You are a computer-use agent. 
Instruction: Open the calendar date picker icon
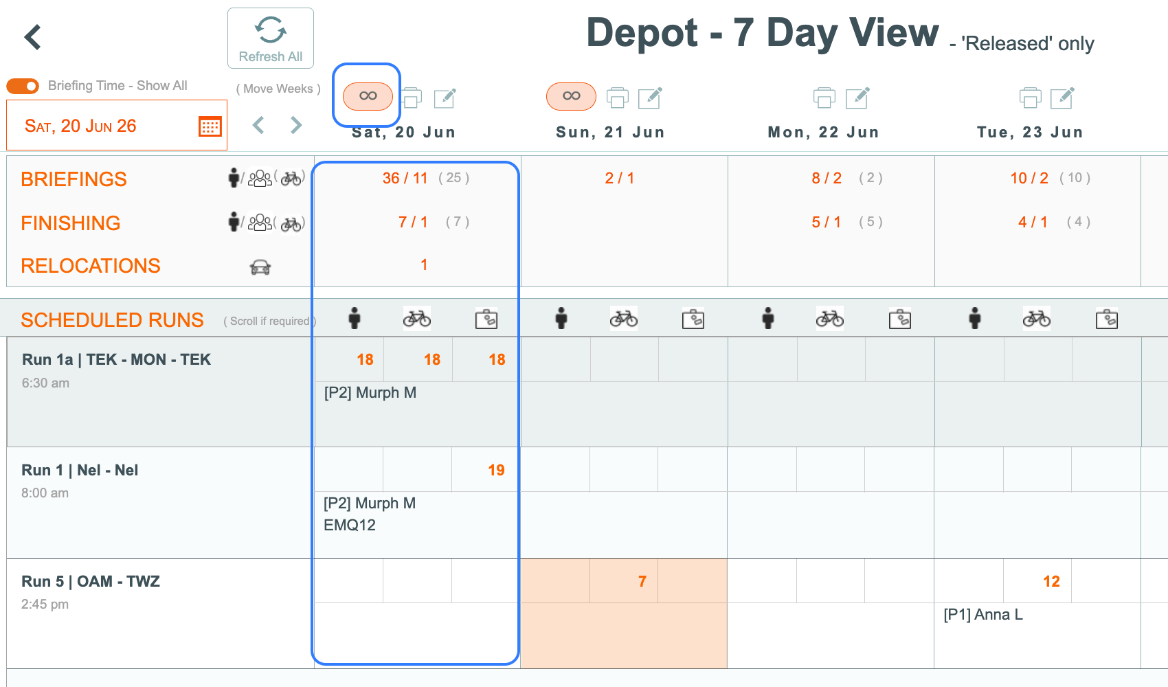click(x=210, y=126)
